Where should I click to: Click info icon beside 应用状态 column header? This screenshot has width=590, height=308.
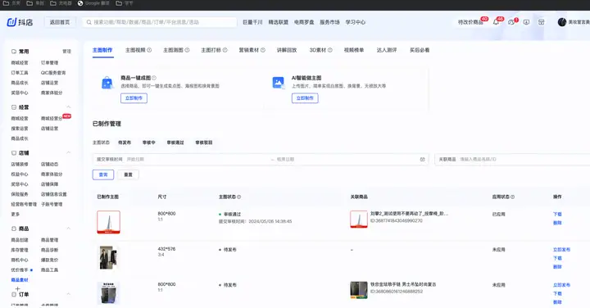pyautogui.click(x=512, y=197)
